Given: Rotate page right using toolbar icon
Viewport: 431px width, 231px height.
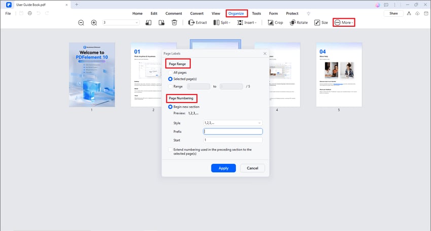Looking at the screenshot, I should pyautogui.click(x=161, y=23).
